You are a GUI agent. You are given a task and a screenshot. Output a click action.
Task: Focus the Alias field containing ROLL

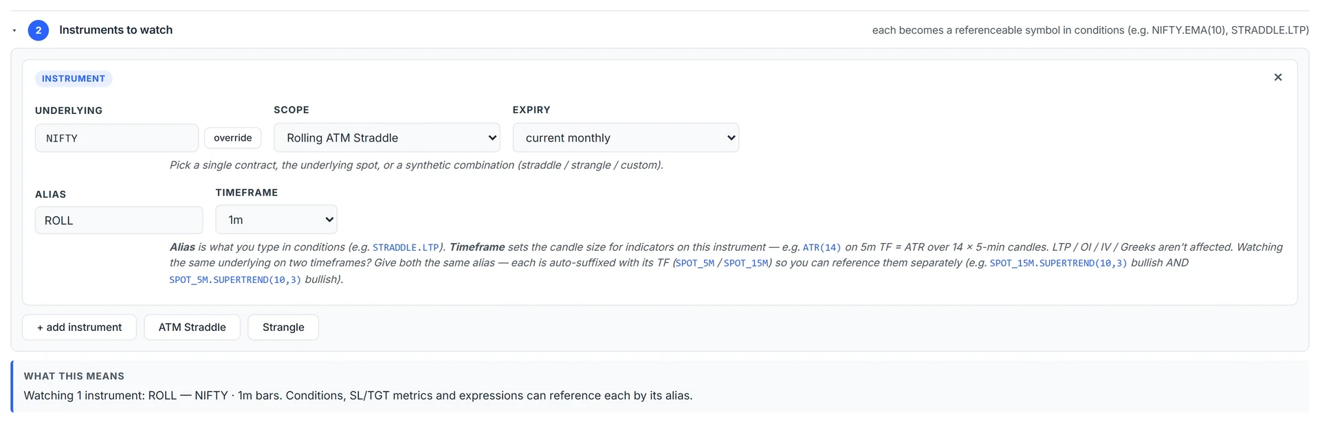coord(119,220)
